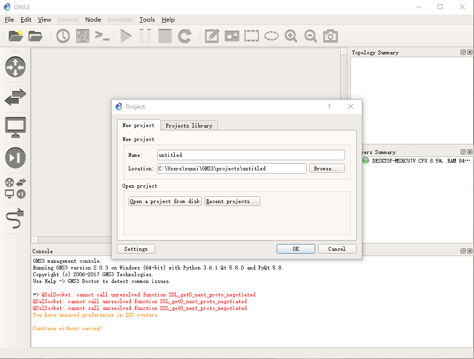Switch to the New project tab
474x359 pixels.
click(x=139, y=125)
